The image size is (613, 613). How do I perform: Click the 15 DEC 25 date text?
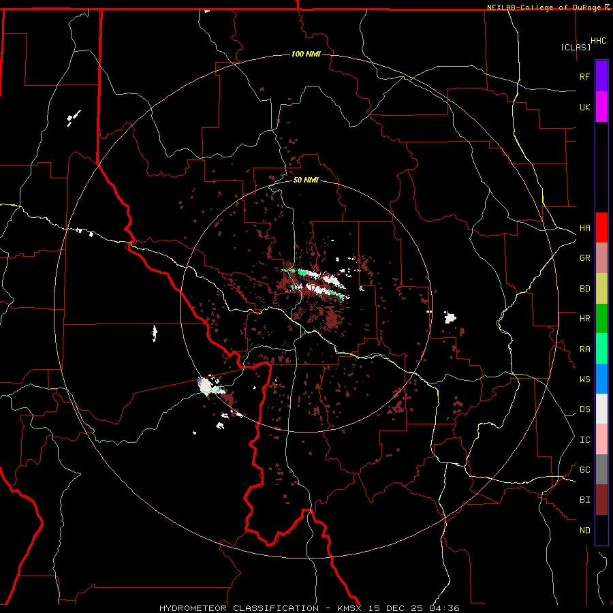point(398,608)
